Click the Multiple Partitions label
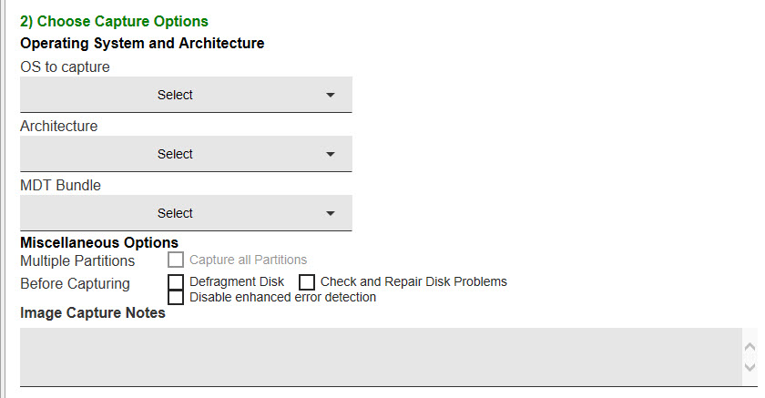Screen dimensions: 765x398 (77, 261)
